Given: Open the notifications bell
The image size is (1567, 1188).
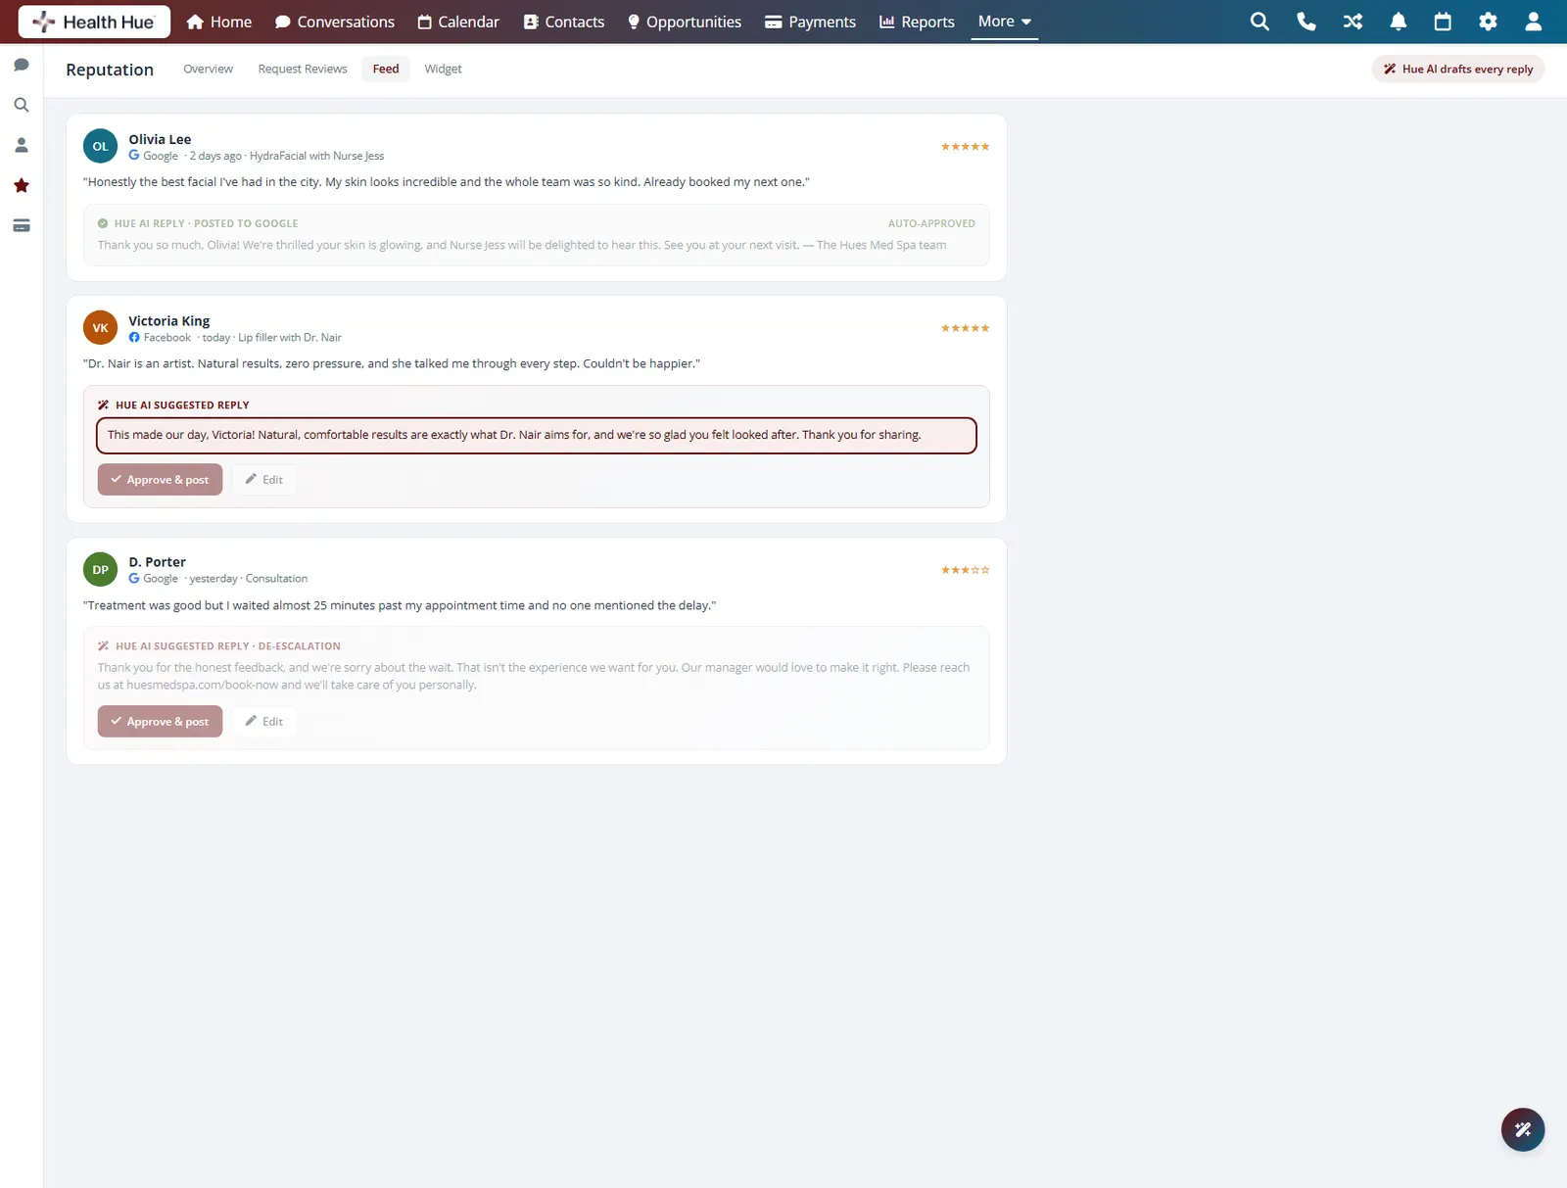Looking at the screenshot, I should point(1399,22).
